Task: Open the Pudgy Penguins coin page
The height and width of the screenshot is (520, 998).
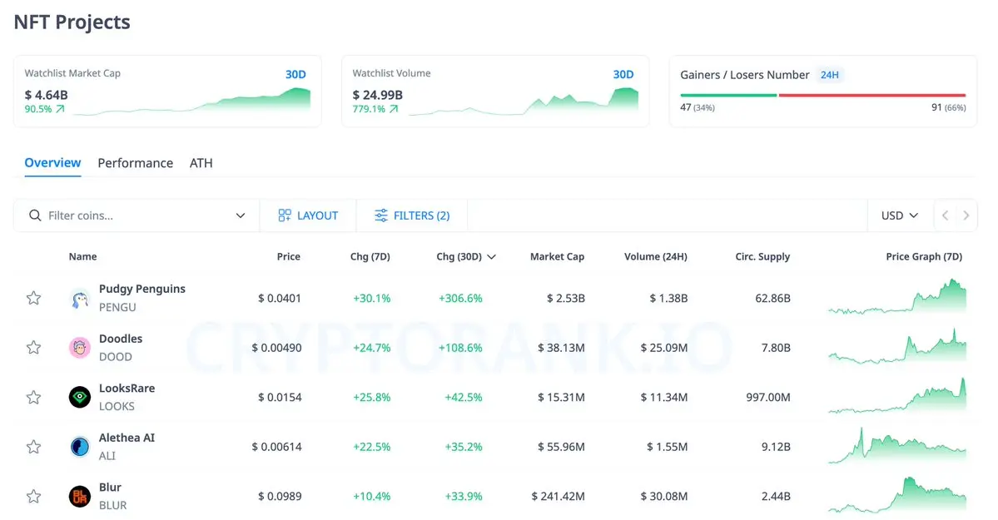Action: [142, 289]
